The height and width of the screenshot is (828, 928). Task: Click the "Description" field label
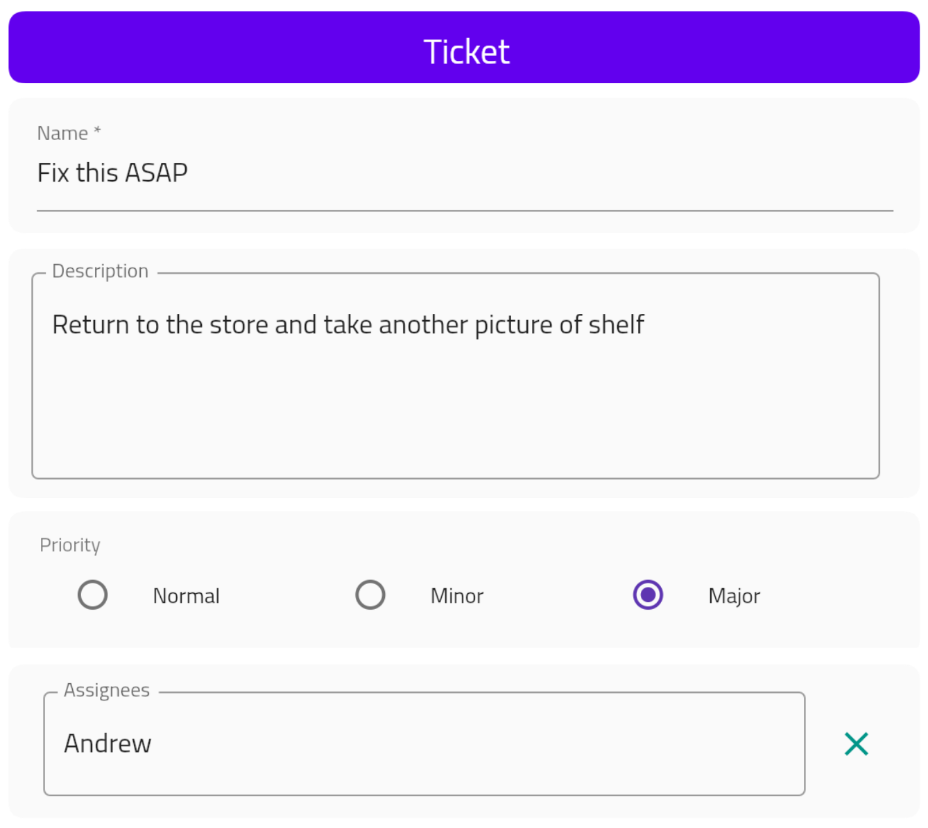tap(100, 271)
